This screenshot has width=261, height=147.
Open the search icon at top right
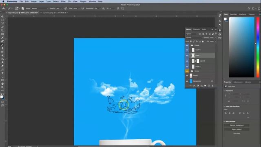tap(249, 9)
